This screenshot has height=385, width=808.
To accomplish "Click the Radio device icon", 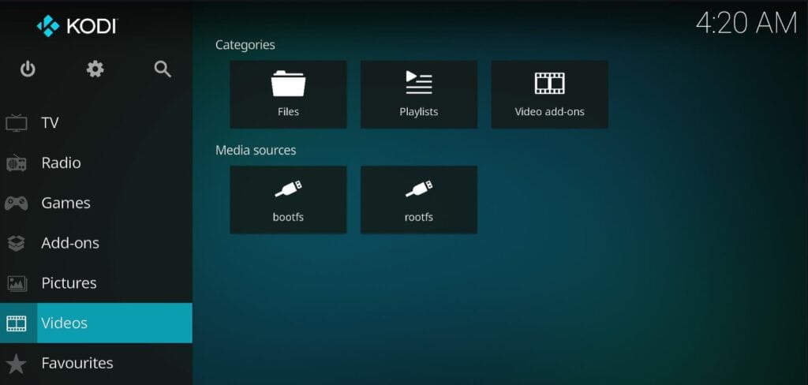I will [x=17, y=163].
